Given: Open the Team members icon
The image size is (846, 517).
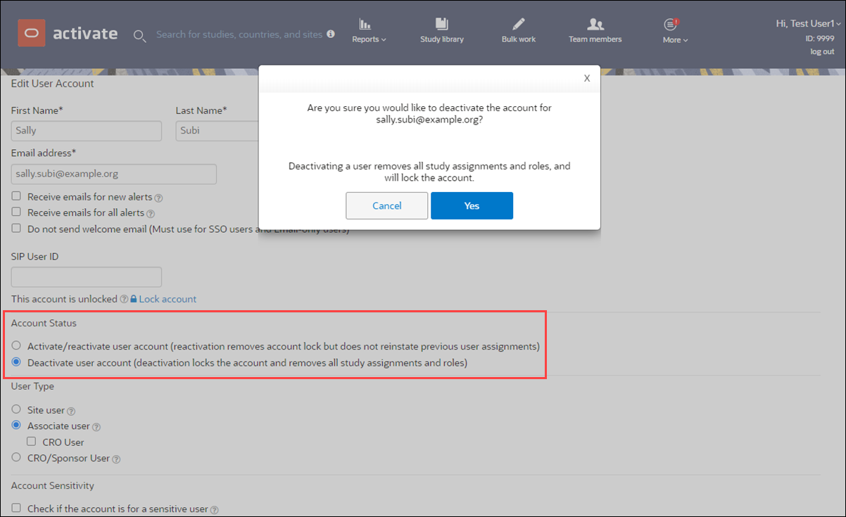Looking at the screenshot, I should coord(595,24).
